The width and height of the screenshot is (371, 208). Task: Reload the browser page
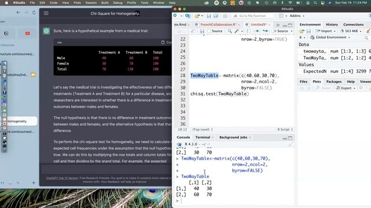pyautogui.click(x=34, y=13)
